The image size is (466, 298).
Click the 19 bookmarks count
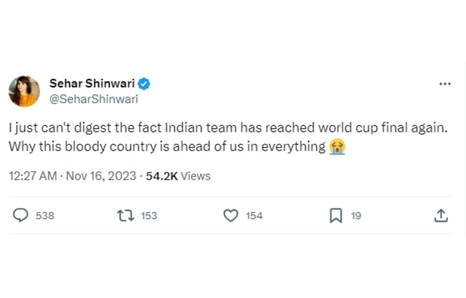(x=356, y=216)
